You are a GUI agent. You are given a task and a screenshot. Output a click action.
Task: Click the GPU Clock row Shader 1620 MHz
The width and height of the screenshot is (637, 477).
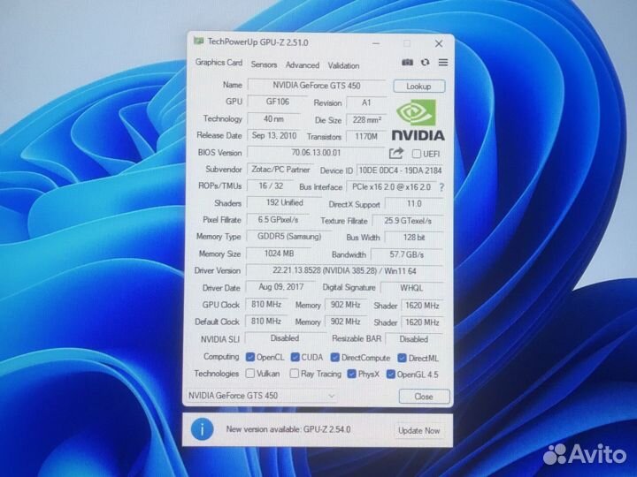coord(422,306)
